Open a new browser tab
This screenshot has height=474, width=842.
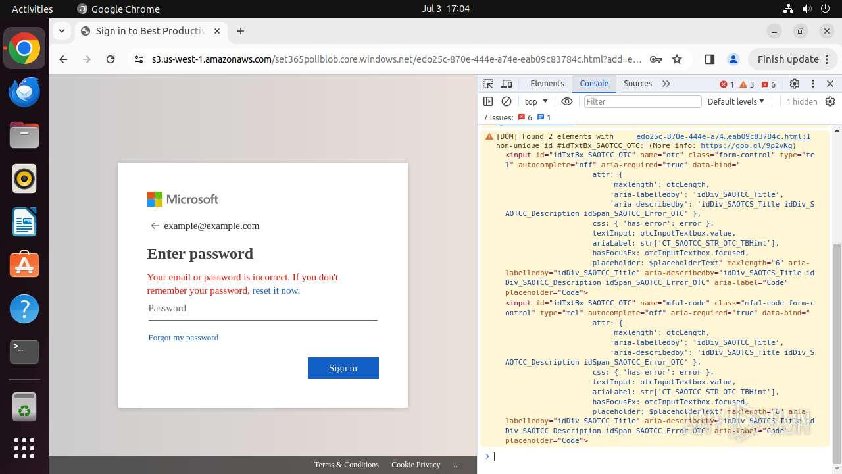click(x=241, y=31)
